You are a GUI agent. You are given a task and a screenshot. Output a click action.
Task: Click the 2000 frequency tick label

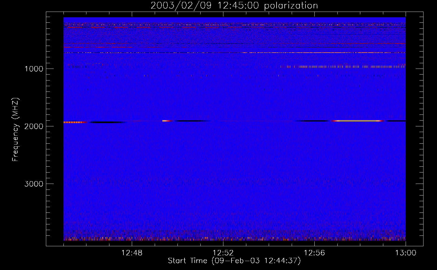tap(34, 126)
